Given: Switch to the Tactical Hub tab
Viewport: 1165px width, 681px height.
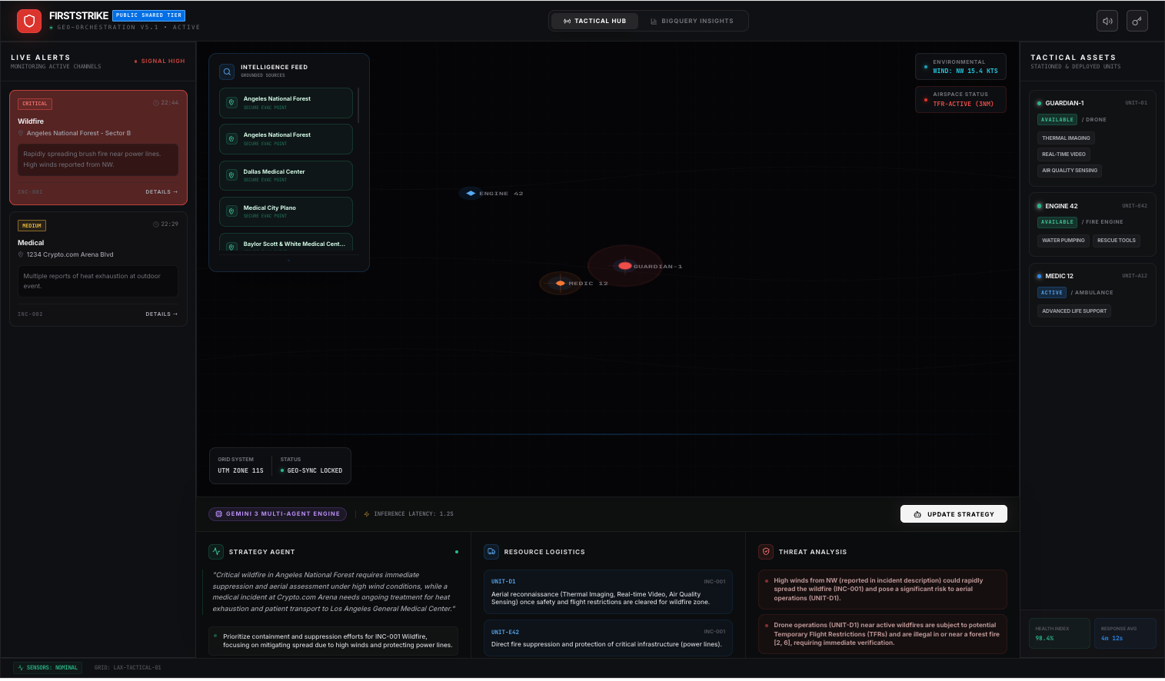Looking at the screenshot, I should pyautogui.click(x=594, y=21).
